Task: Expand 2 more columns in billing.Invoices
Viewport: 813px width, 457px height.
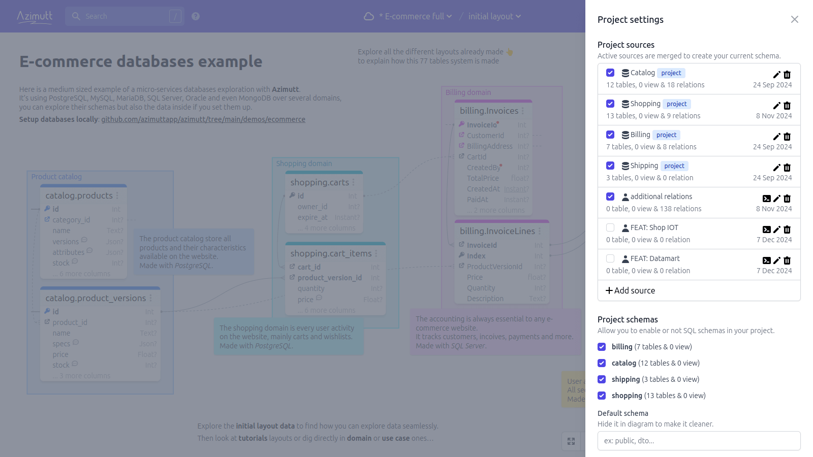Action: coord(495,210)
